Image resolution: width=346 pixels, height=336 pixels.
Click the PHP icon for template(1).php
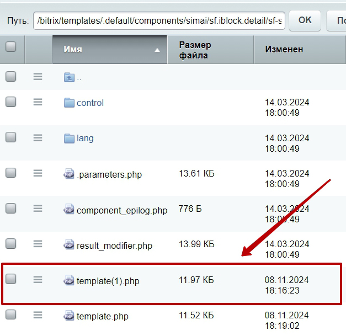pyautogui.click(x=68, y=280)
